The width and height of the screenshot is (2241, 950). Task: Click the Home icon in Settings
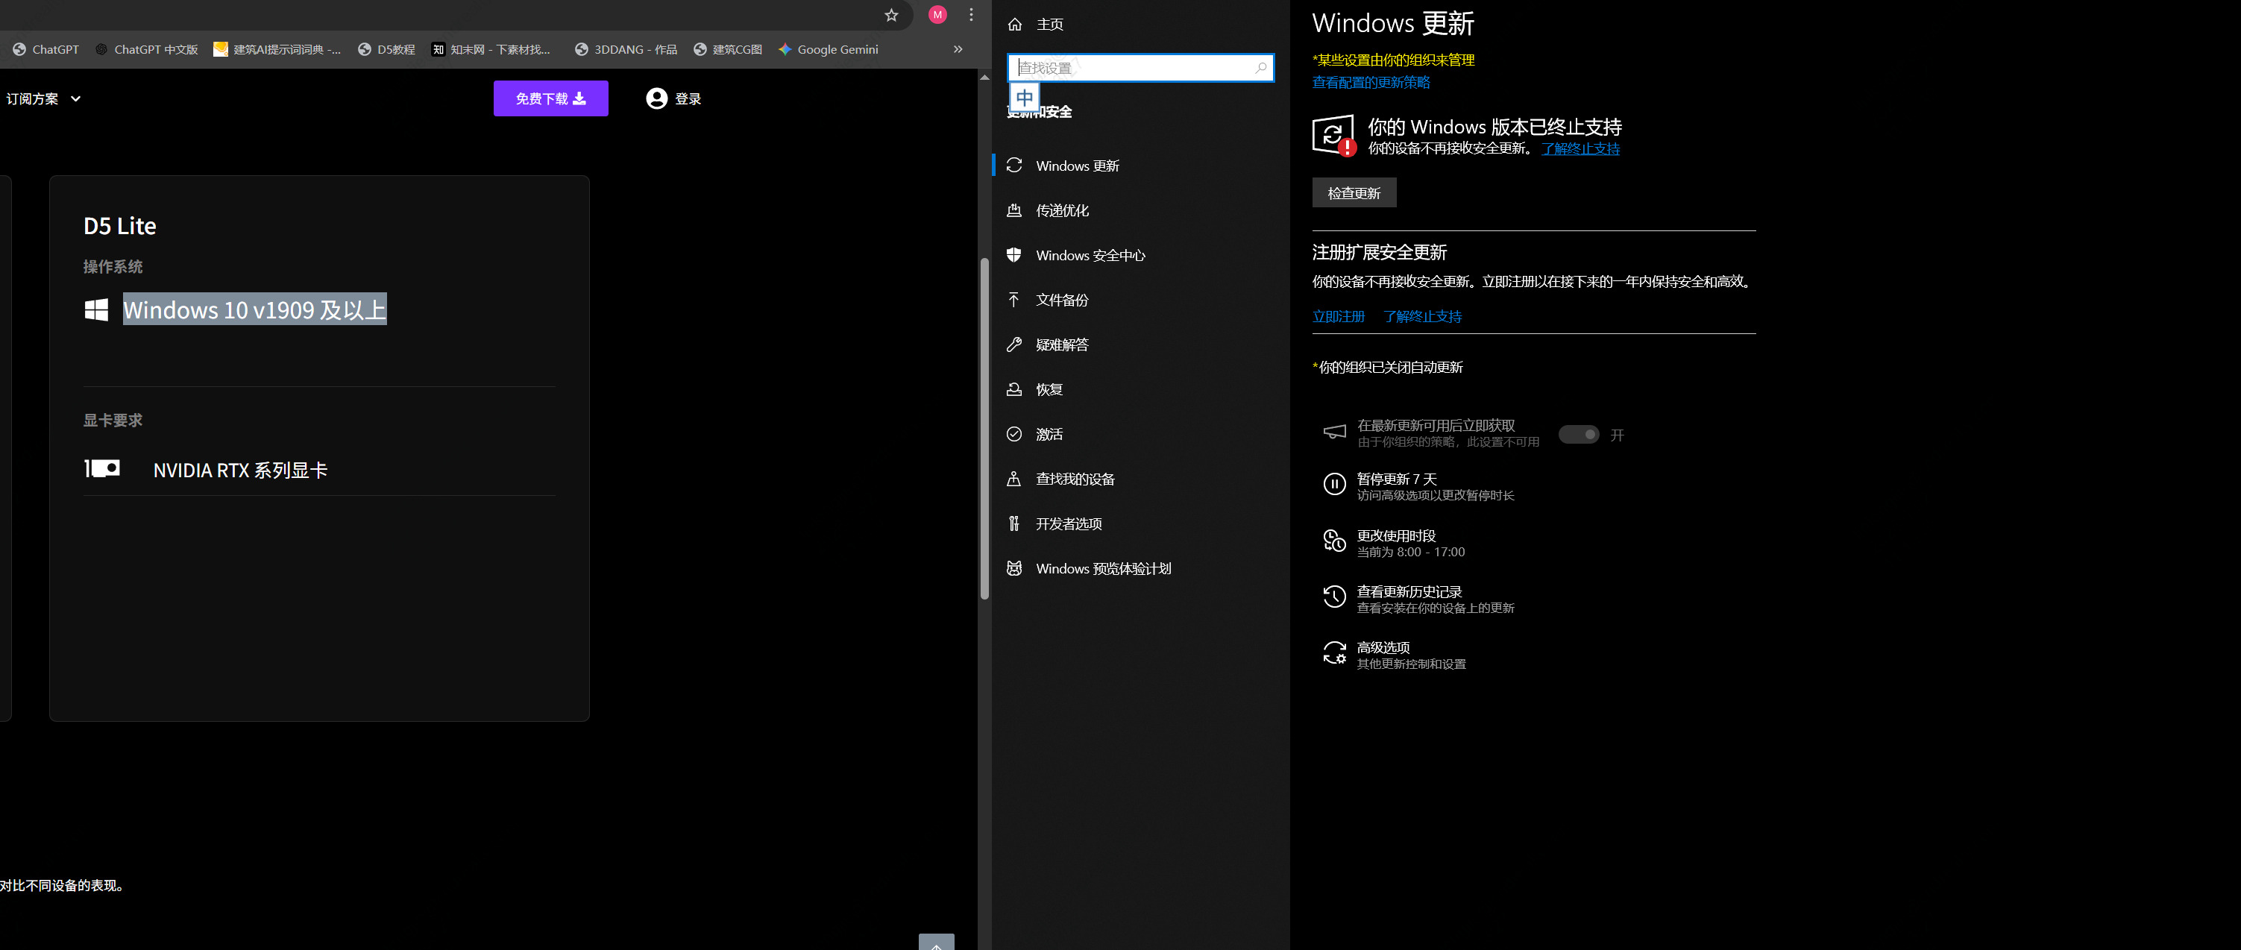(1014, 25)
